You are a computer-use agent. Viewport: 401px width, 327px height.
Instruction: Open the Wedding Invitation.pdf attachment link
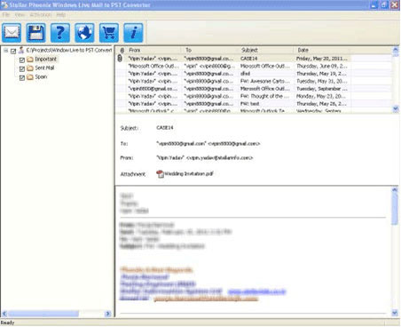(189, 174)
